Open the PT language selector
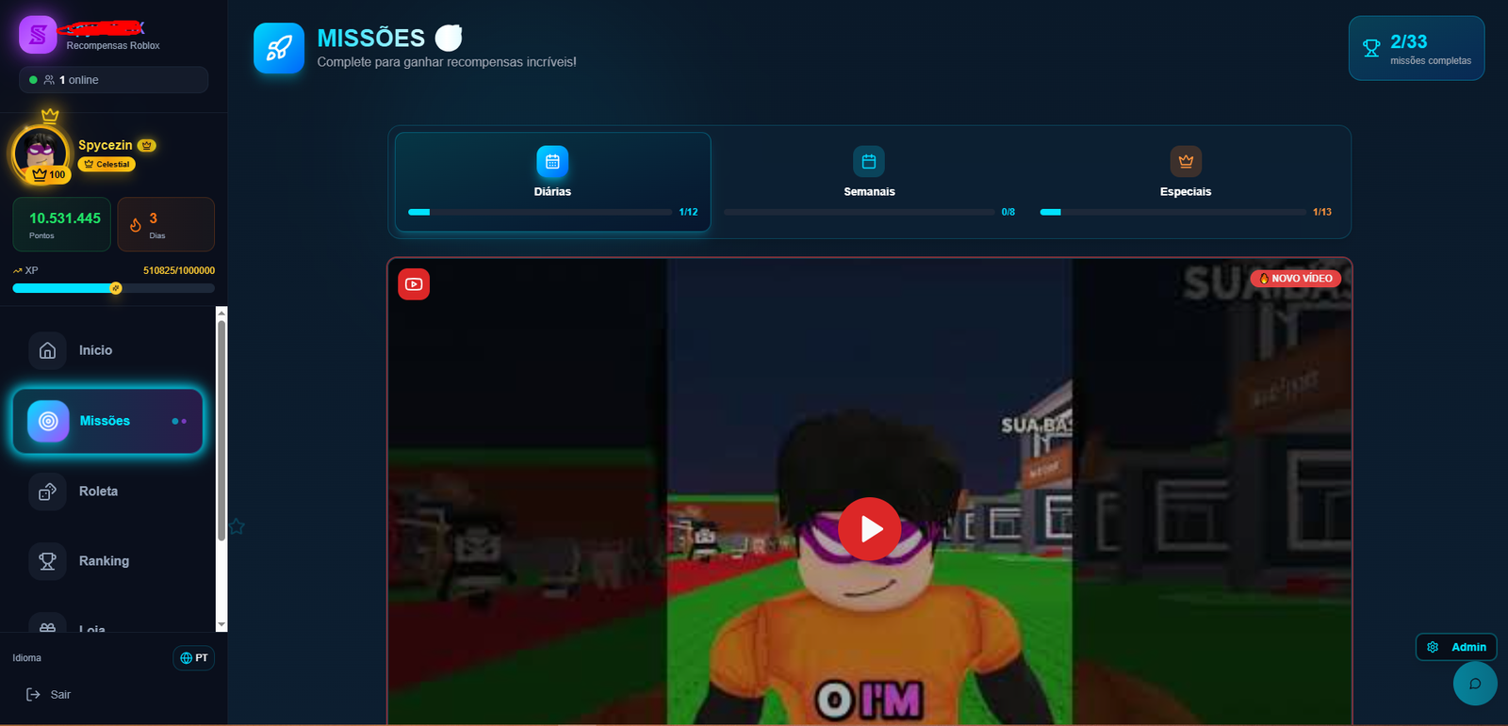 point(194,658)
